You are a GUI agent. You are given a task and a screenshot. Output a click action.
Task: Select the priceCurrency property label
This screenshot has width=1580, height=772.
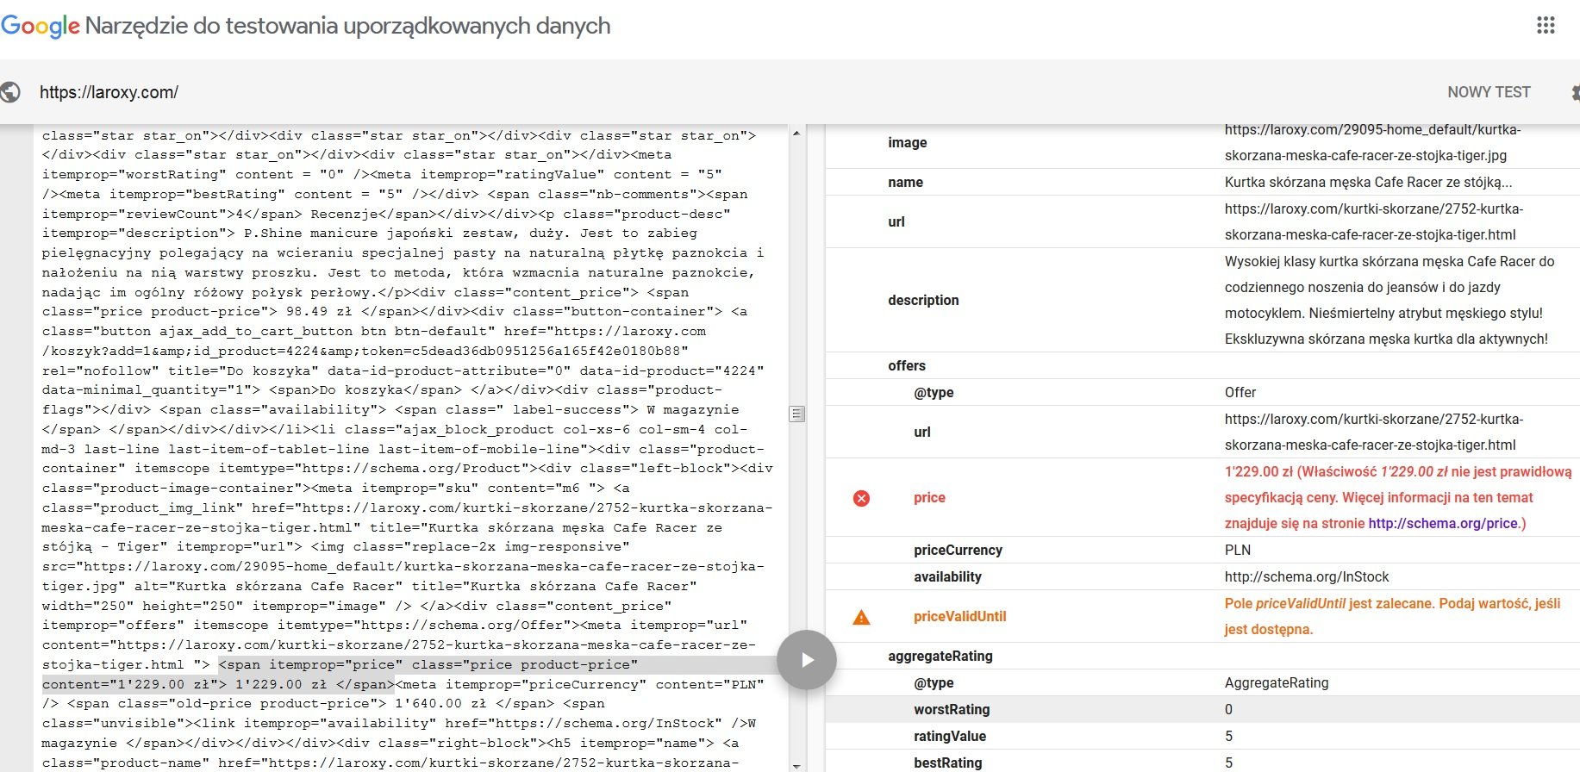click(x=959, y=551)
